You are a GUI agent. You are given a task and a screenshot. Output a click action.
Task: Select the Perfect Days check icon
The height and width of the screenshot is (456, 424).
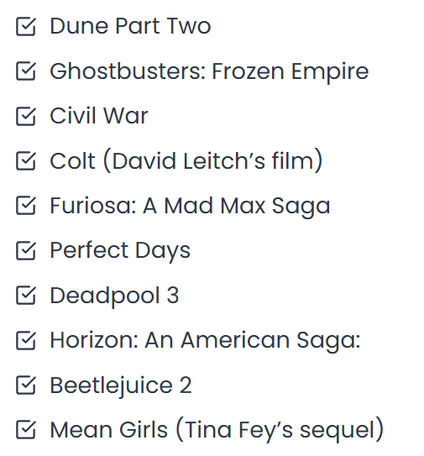[x=26, y=250]
